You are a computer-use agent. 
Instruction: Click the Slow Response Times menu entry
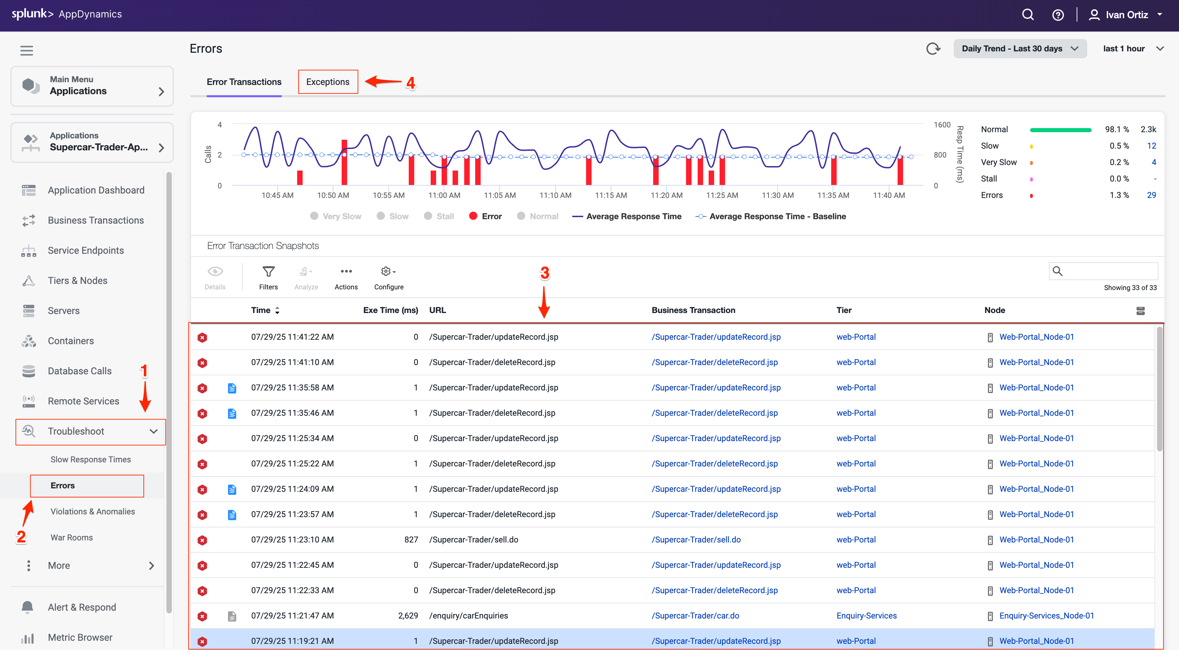(90, 459)
